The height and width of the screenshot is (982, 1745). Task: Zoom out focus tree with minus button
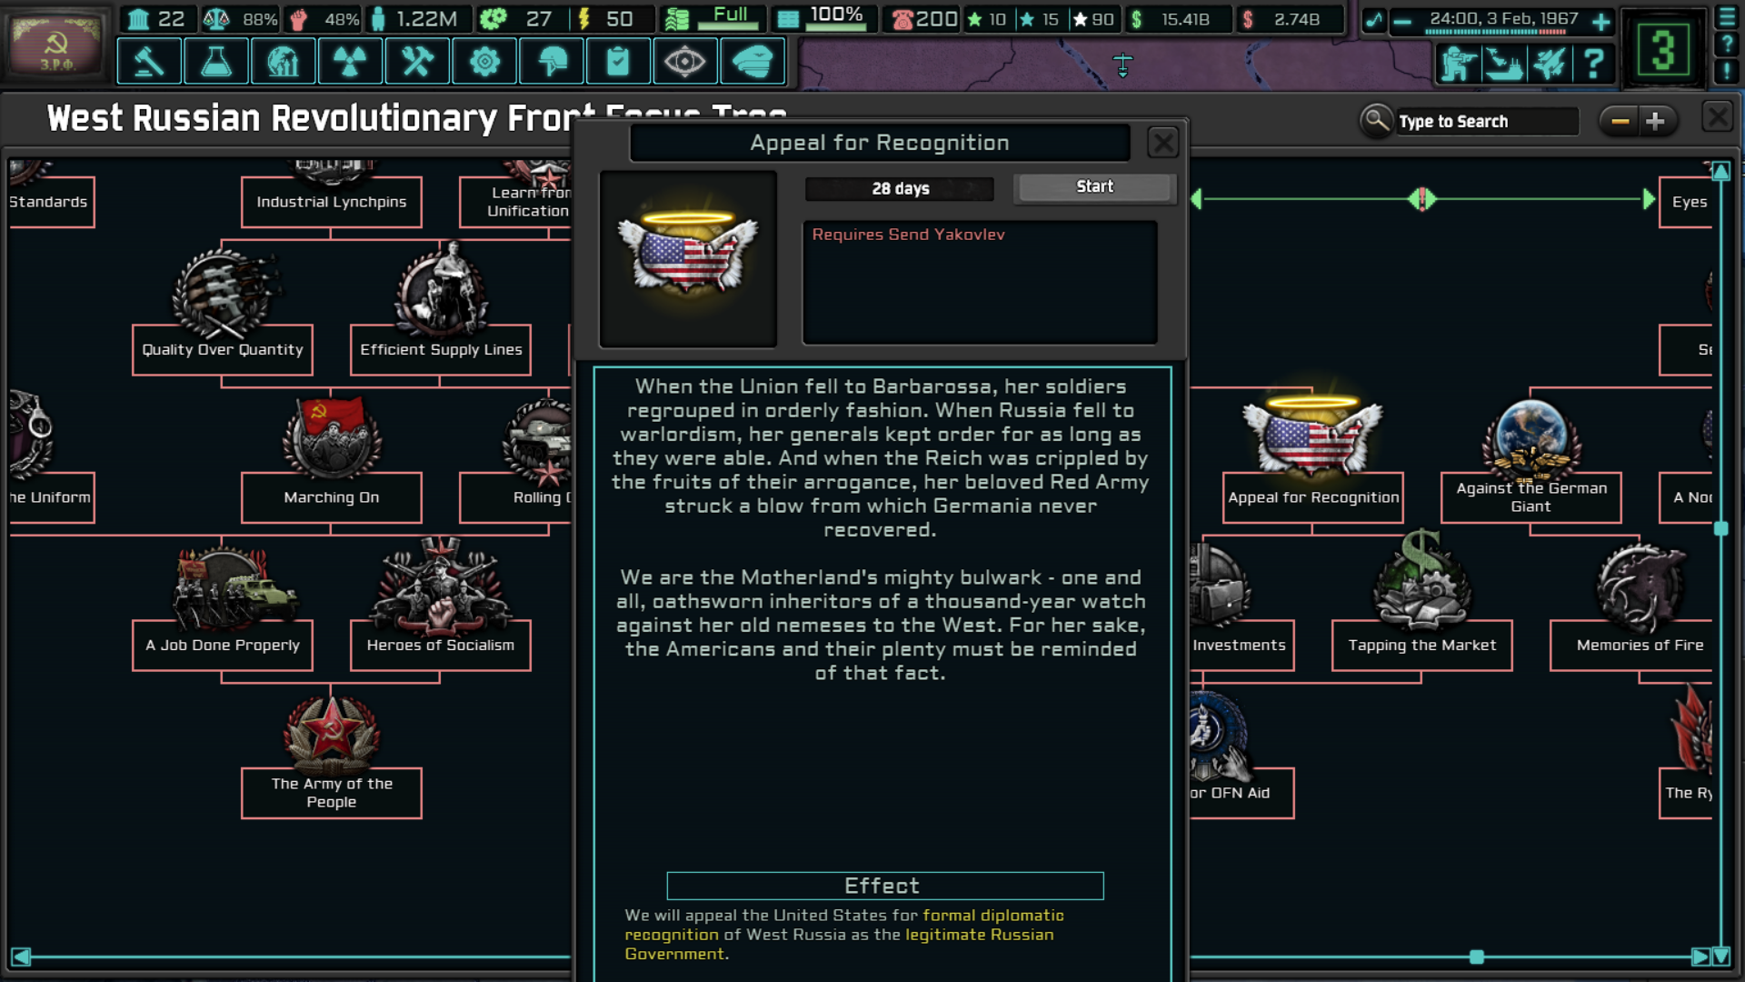[x=1620, y=121]
